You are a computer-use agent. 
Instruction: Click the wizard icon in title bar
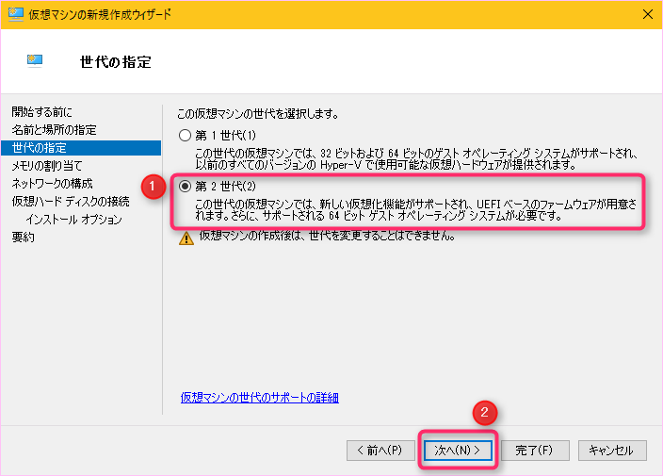coord(15,14)
